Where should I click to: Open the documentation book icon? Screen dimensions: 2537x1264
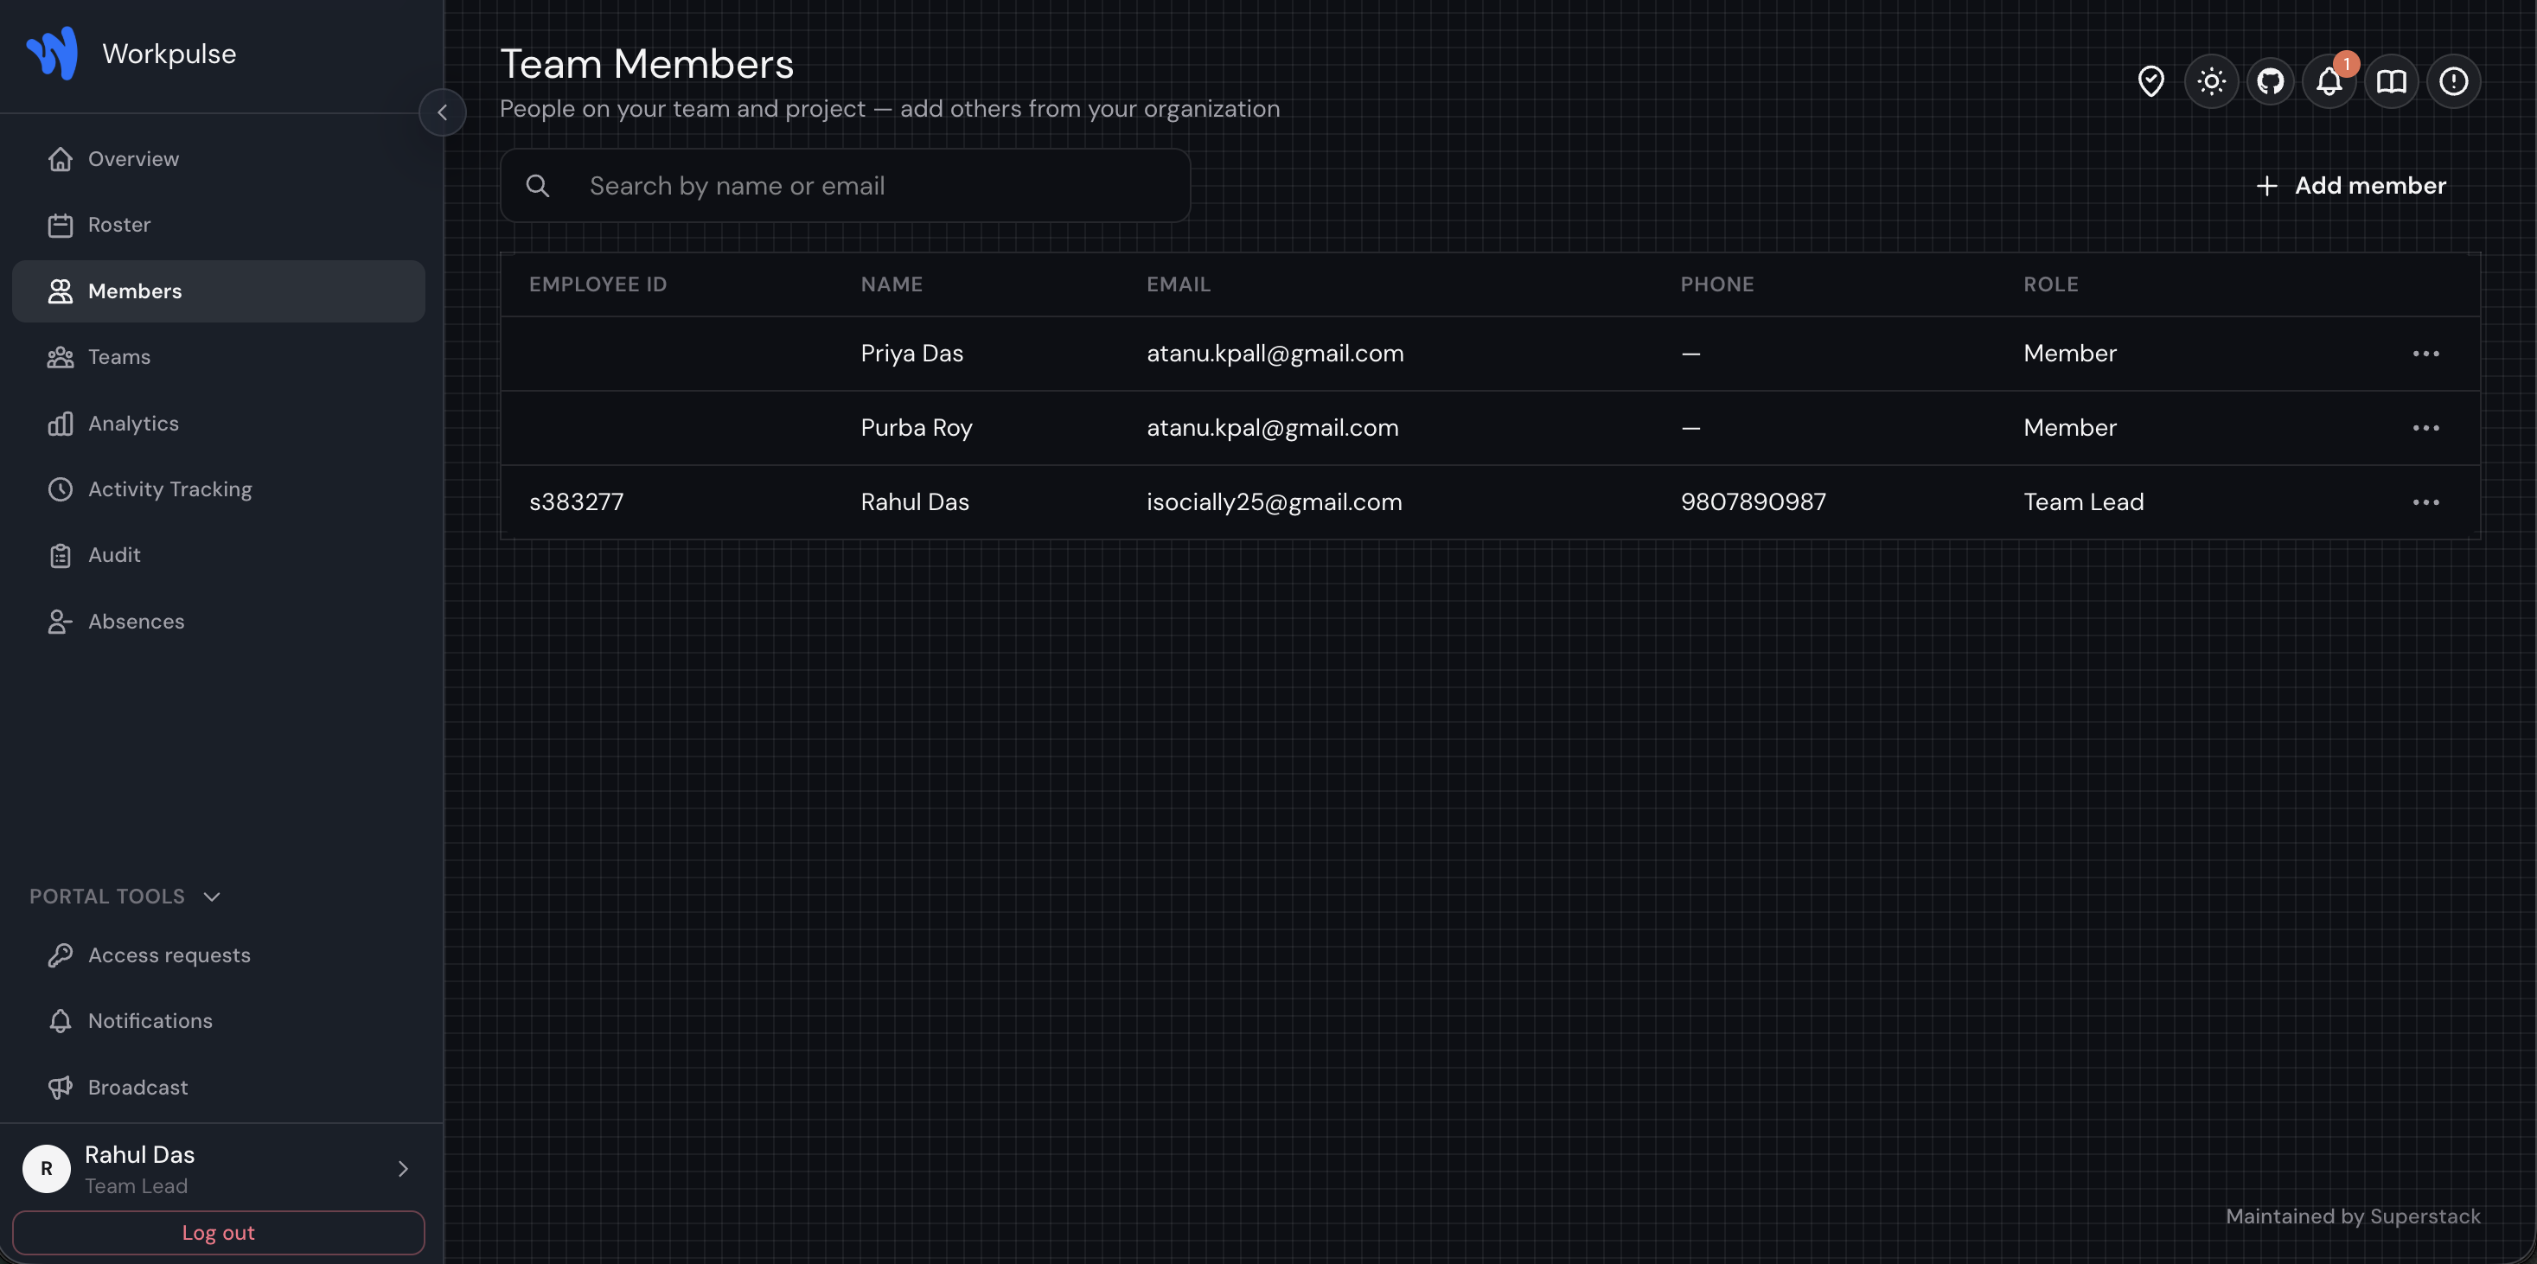2391,80
